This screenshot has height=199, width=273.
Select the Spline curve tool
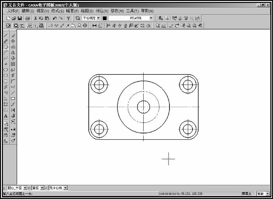click(6, 58)
